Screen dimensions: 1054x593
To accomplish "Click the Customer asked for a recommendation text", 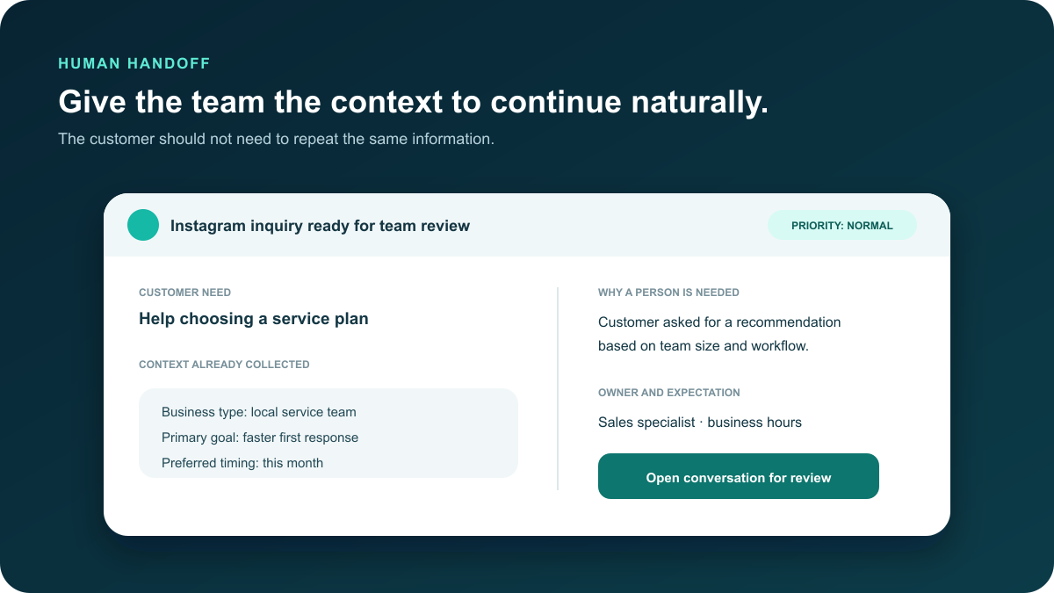I will pyautogui.click(x=719, y=322).
